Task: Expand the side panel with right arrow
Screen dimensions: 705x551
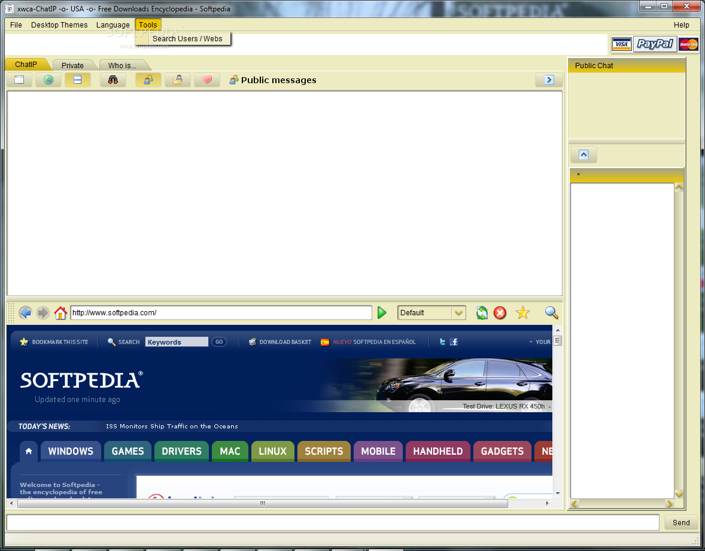Action: click(x=549, y=80)
